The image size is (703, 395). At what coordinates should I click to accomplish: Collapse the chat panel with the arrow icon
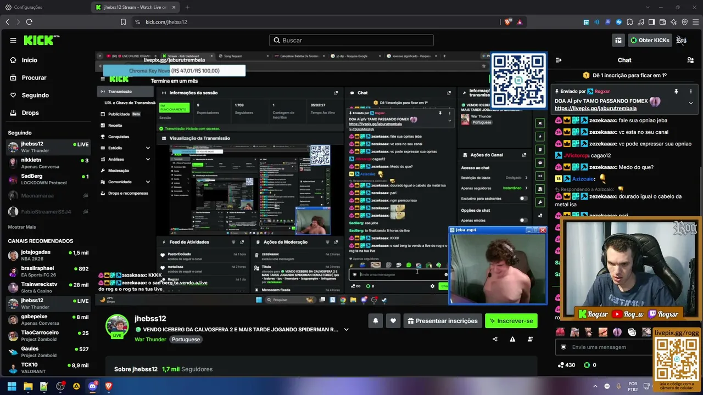[559, 60]
